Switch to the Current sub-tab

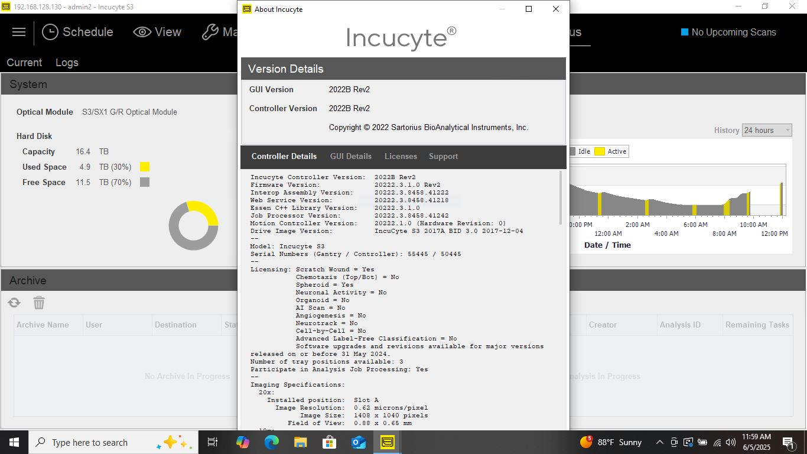point(24,63)
